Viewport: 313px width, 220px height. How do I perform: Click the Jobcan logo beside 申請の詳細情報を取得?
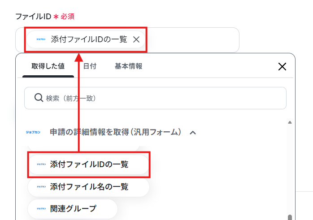(33, 132)
